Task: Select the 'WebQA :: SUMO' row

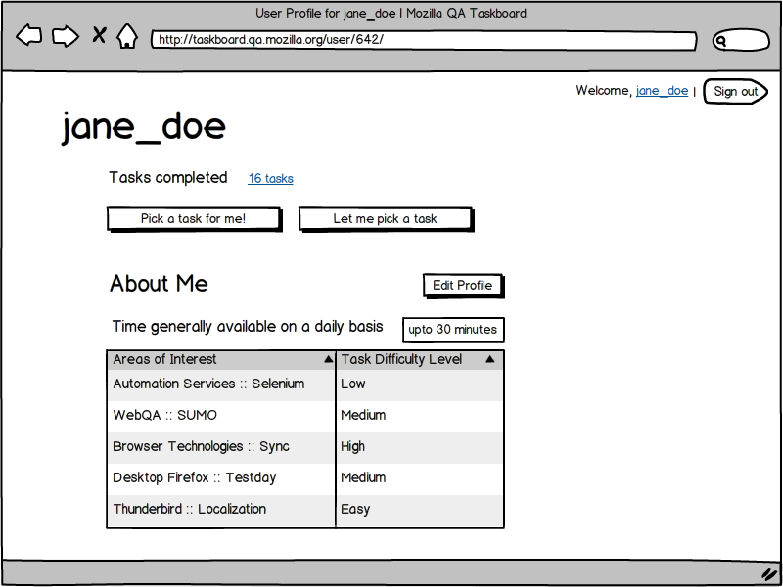Action: pyautogui.click(x=305, y=417)
